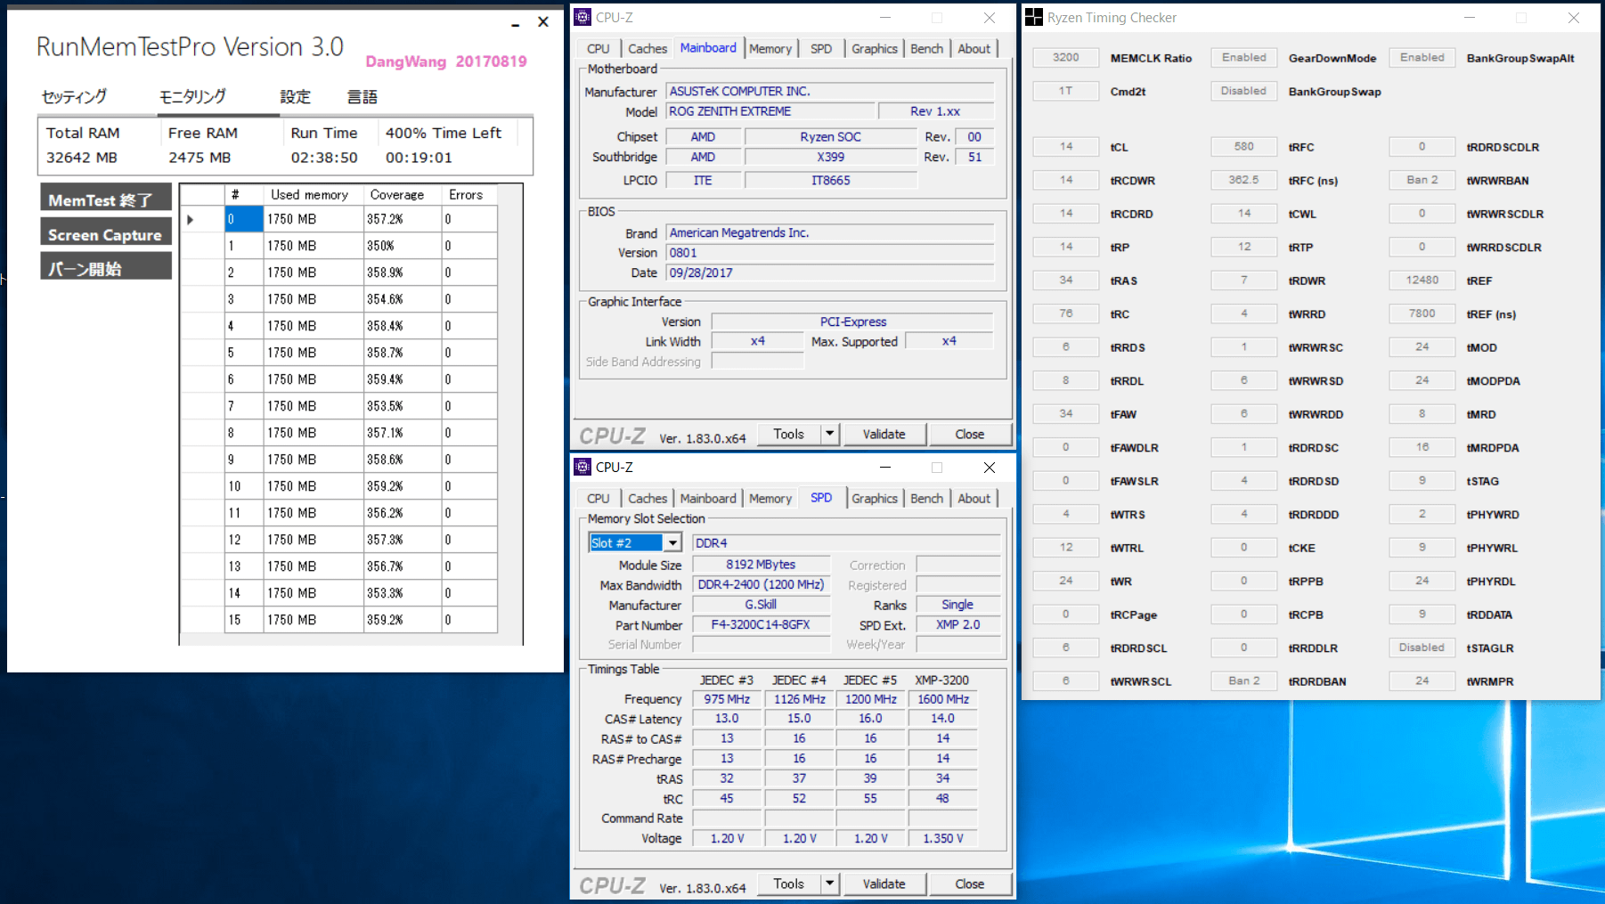Image resolution: width=1605 pixels, height=904 pixels.
Task: Select the セッティング tab in RunMemTestPro
Action: point(75,96)
